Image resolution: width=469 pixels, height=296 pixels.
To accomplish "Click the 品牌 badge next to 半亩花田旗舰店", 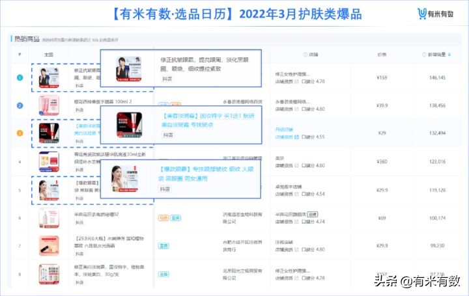I will tap(313, 215).
